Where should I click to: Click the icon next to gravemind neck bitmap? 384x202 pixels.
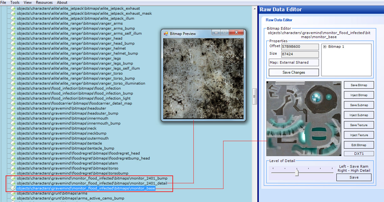13,128
